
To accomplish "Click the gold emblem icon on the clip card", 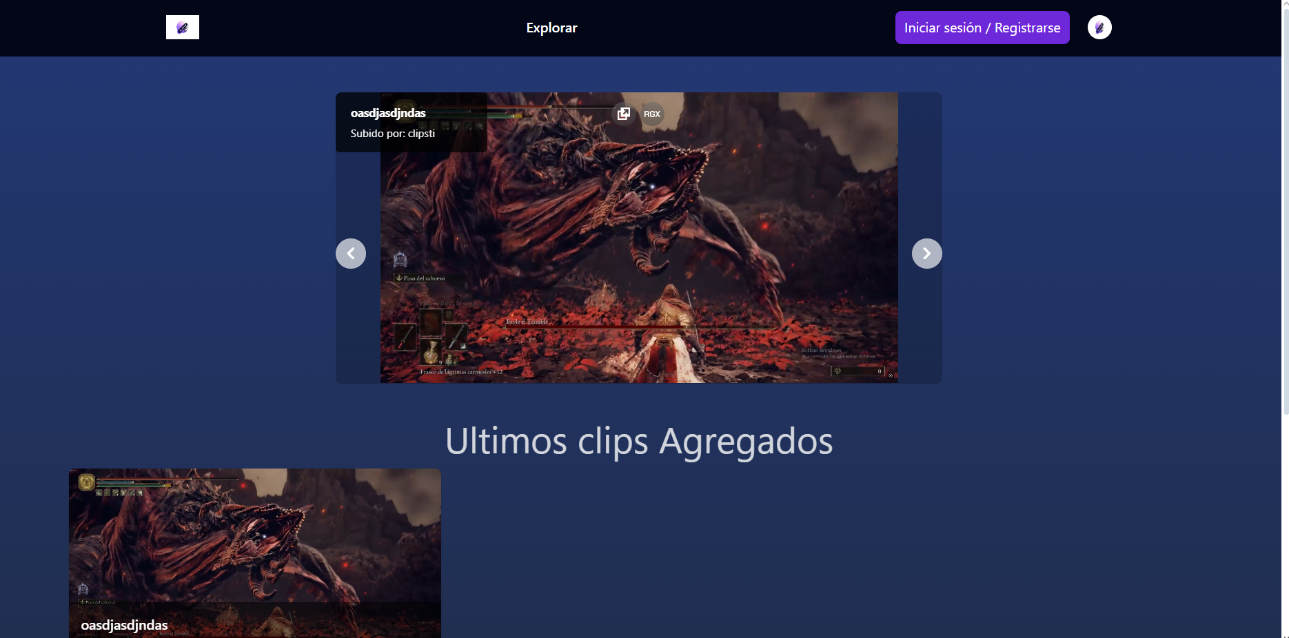I will [x=87, y=482].
